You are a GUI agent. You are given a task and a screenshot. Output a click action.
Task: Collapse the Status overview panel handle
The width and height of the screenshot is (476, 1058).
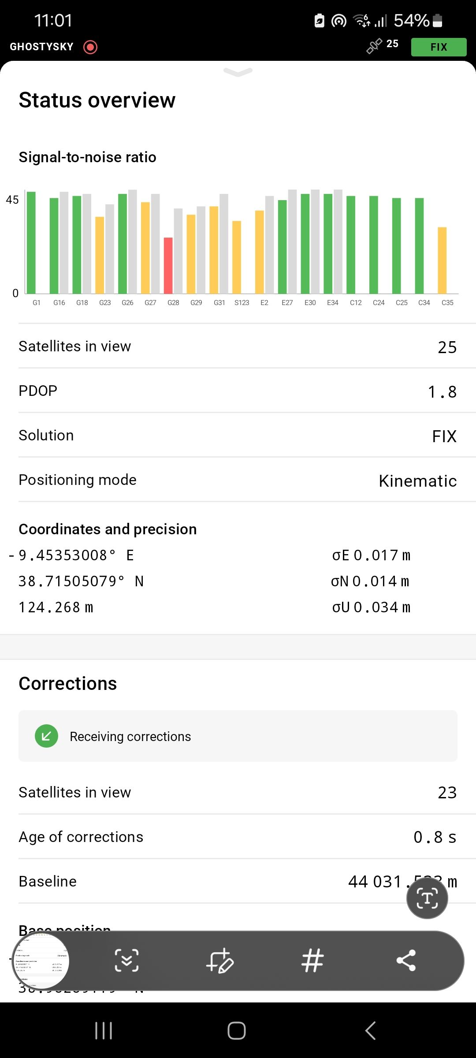click(238, 72)
